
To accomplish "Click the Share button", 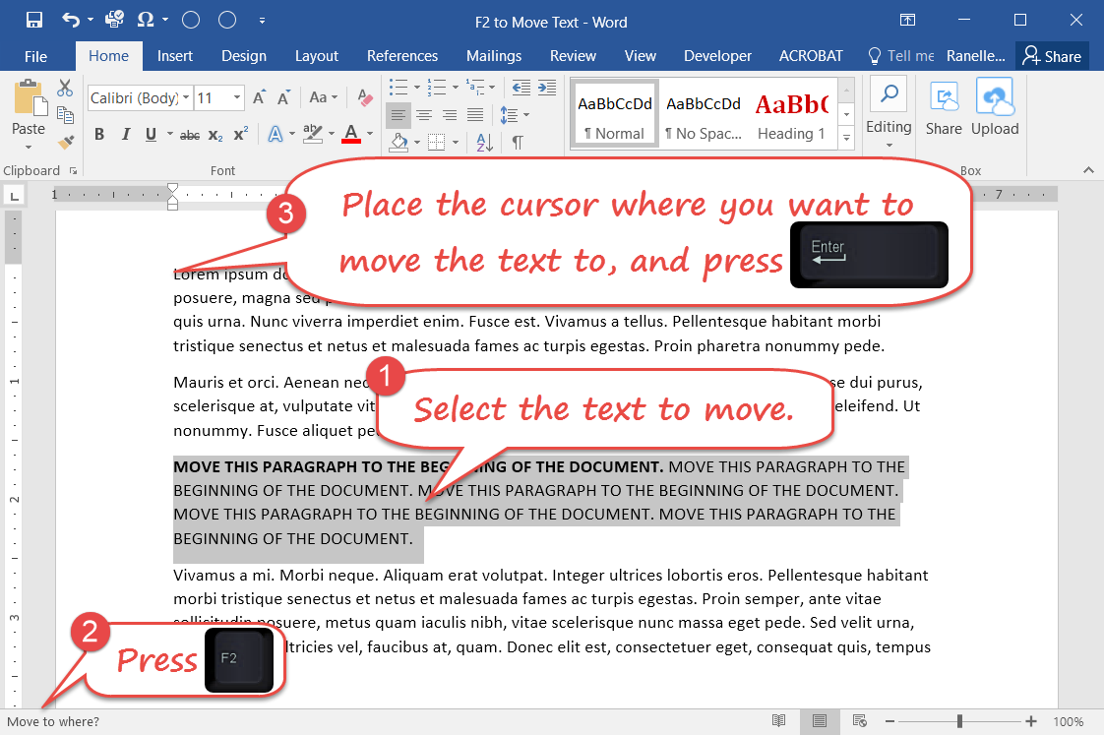I will pyautogui.click(x=1052, y=56).
